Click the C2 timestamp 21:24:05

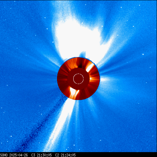(68, 155)
